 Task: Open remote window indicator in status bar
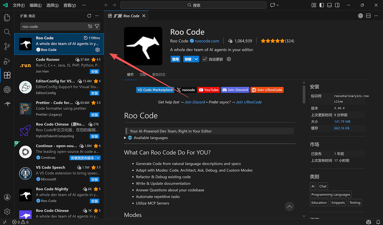(5, 222)
